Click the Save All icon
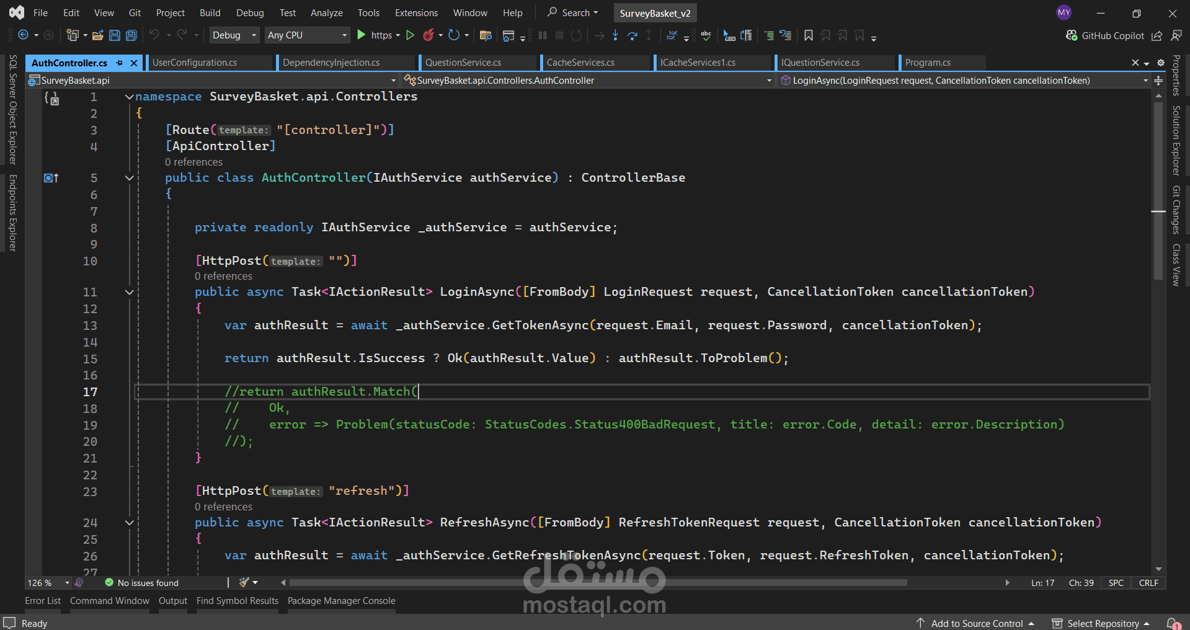The image size is (1190, 630). pos(131,35)
